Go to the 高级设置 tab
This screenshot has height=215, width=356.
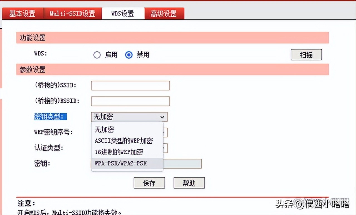tap(164, 13)
